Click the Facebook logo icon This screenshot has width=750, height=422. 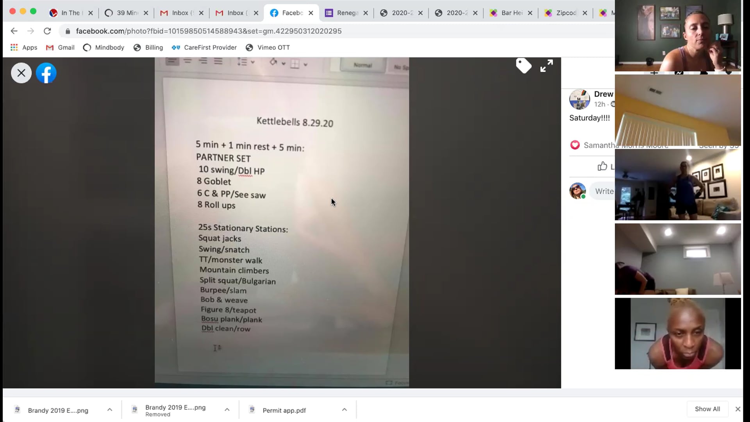(46, 73)
